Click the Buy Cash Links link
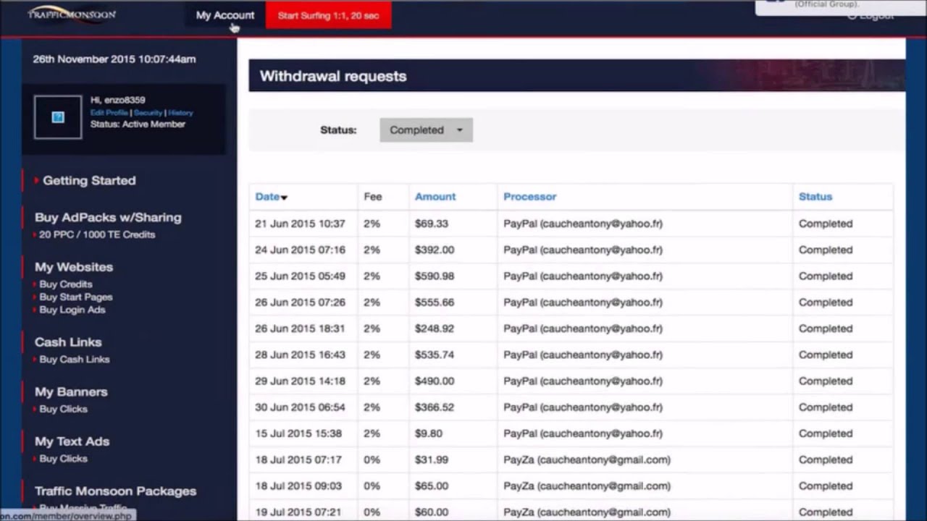This screenshot has height=521, width=927. (x=75, y=360)
